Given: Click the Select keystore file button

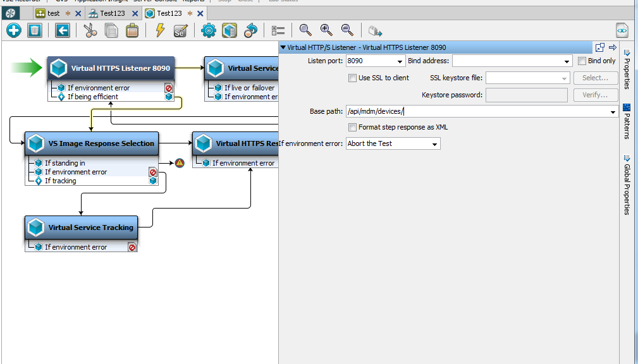Looking at the screenshot, I should [x=594, y=78].
